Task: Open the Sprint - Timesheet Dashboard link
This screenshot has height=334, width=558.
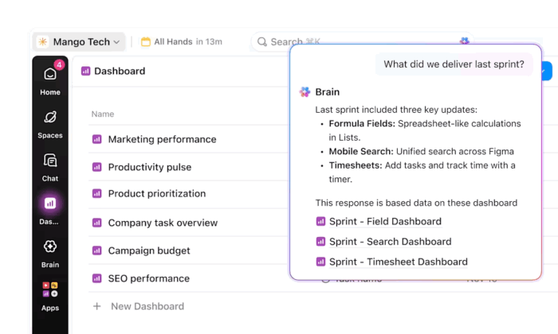Action: tap(398, 262)
